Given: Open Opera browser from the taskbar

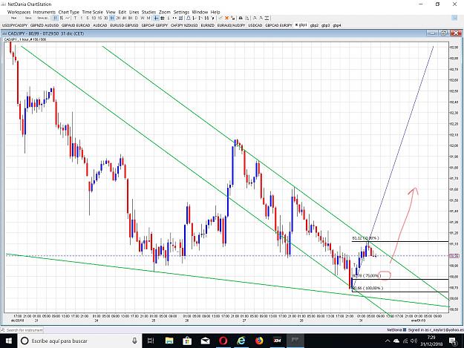Looking at the screenshot, I should (x=223, y=341).
